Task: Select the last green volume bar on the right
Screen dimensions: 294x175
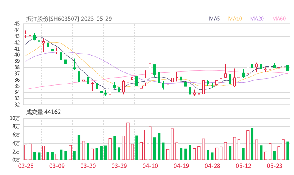Action: [x=288, y=151]
